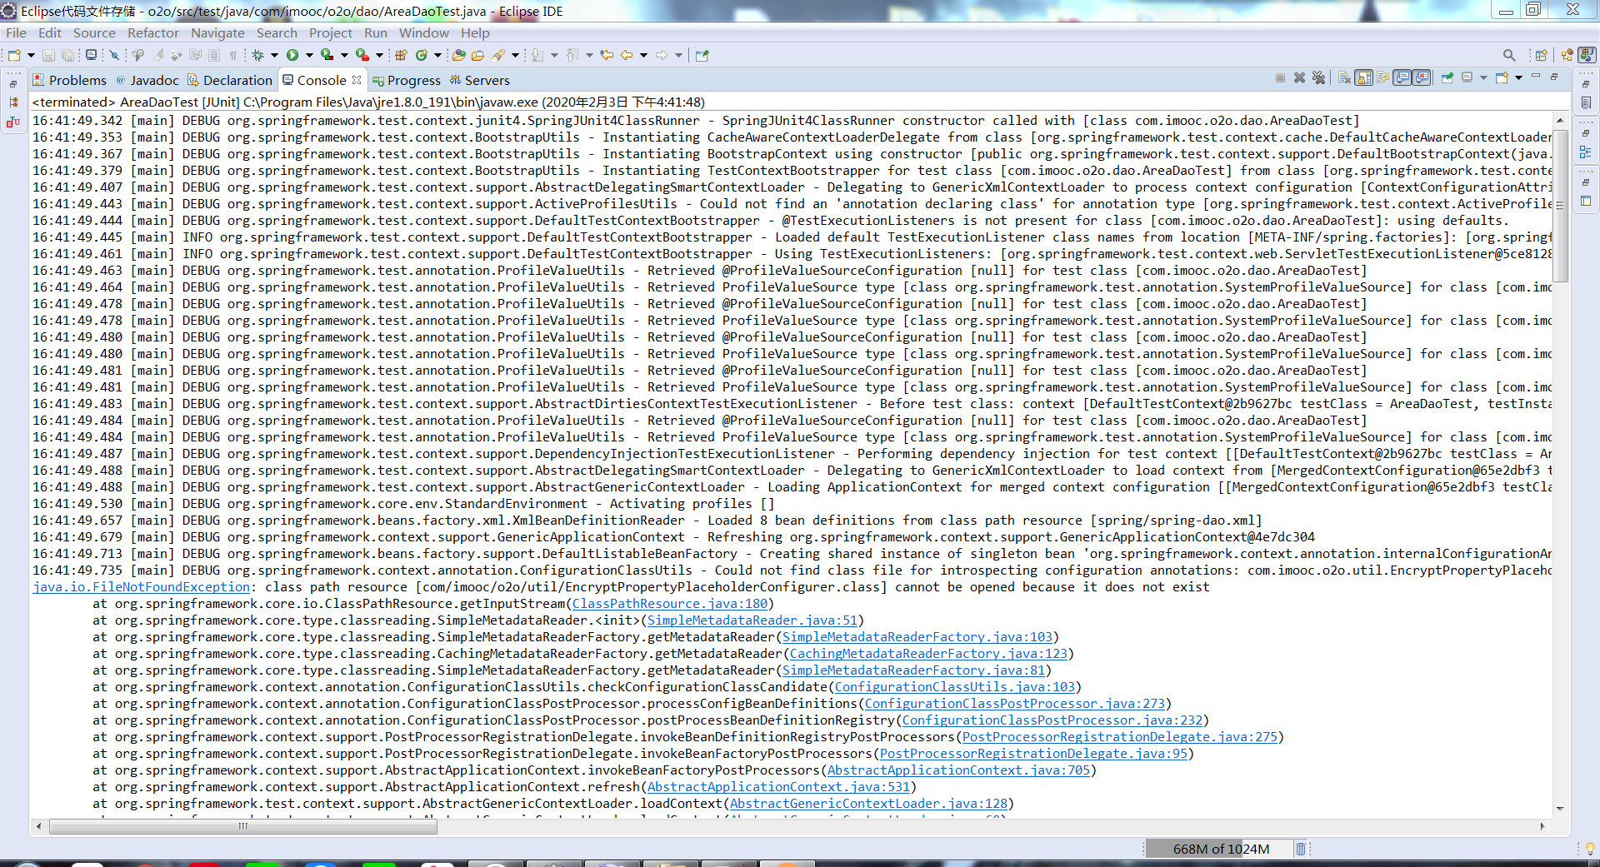Navigate forward with the right arrow icon

(662, 55)
